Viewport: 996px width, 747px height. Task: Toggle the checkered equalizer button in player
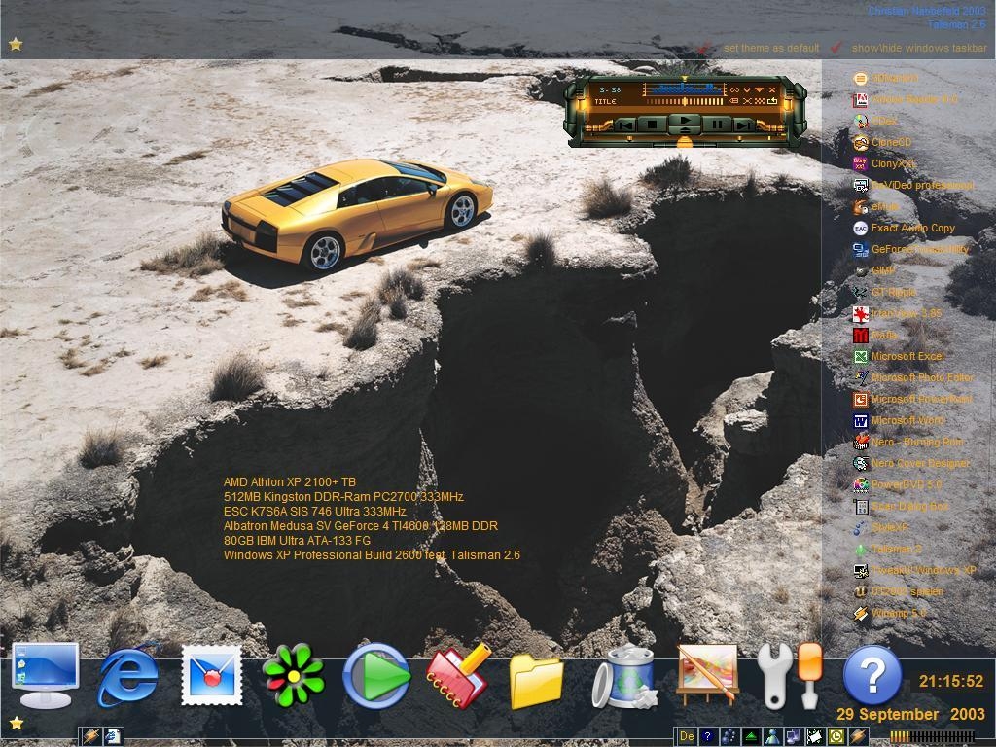tap(759, 101)
